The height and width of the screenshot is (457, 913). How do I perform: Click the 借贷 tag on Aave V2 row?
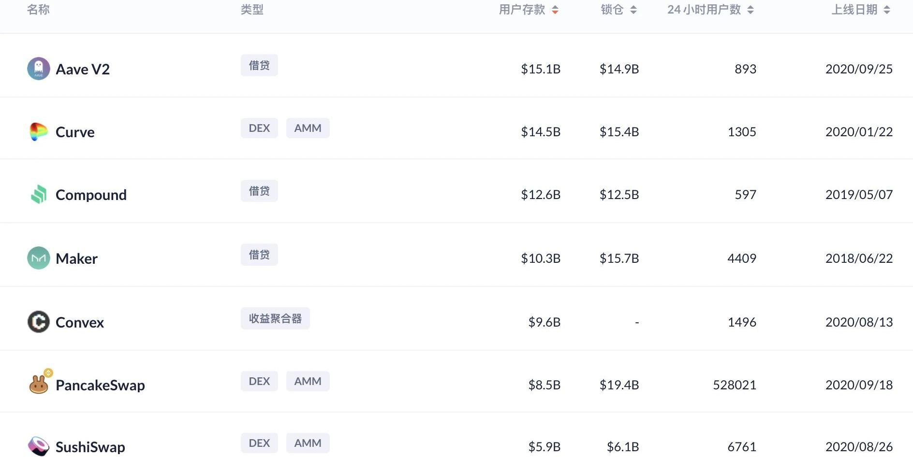pos(259,65)
